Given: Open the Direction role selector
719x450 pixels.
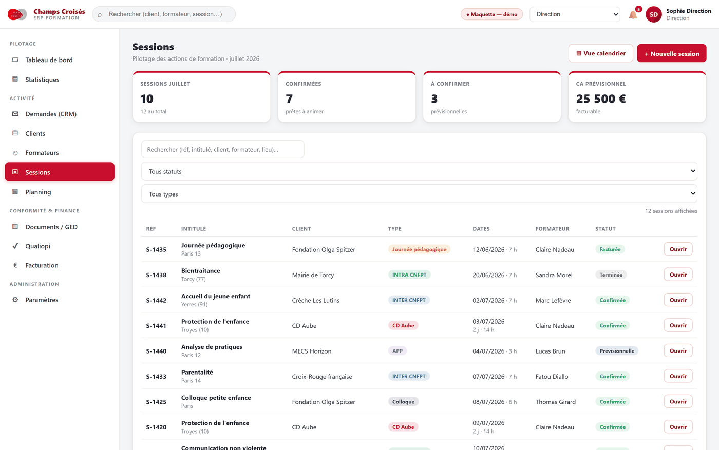Looking at the screenshot, I should (x=575, y=14).
